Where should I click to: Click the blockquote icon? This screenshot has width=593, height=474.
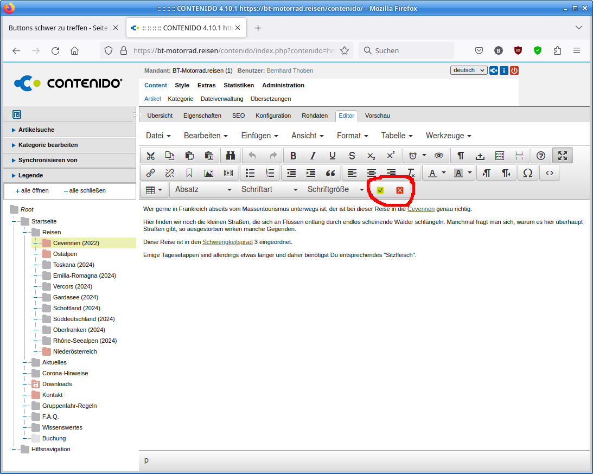pyautogui.click(x=330, y=173)
